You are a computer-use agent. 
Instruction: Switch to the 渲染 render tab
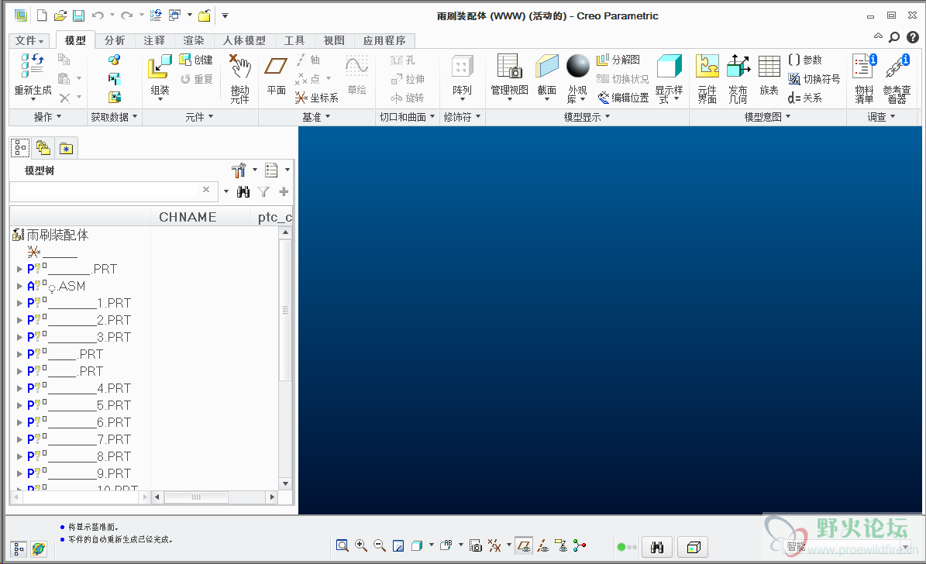point(194,40)
